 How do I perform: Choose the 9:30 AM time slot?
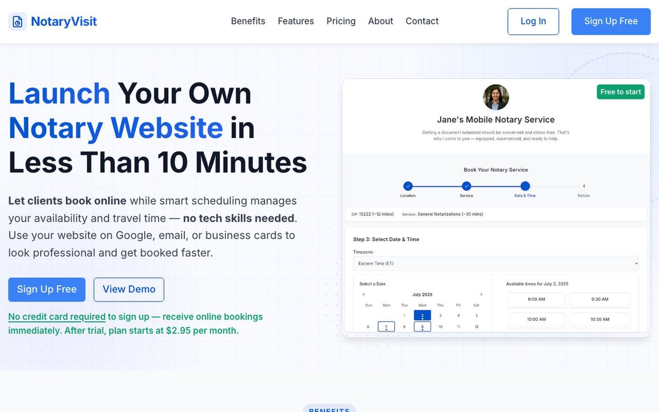[x=600, y=299]
